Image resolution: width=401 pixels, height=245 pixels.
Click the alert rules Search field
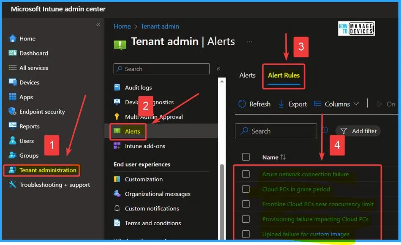tap(276, 131)
